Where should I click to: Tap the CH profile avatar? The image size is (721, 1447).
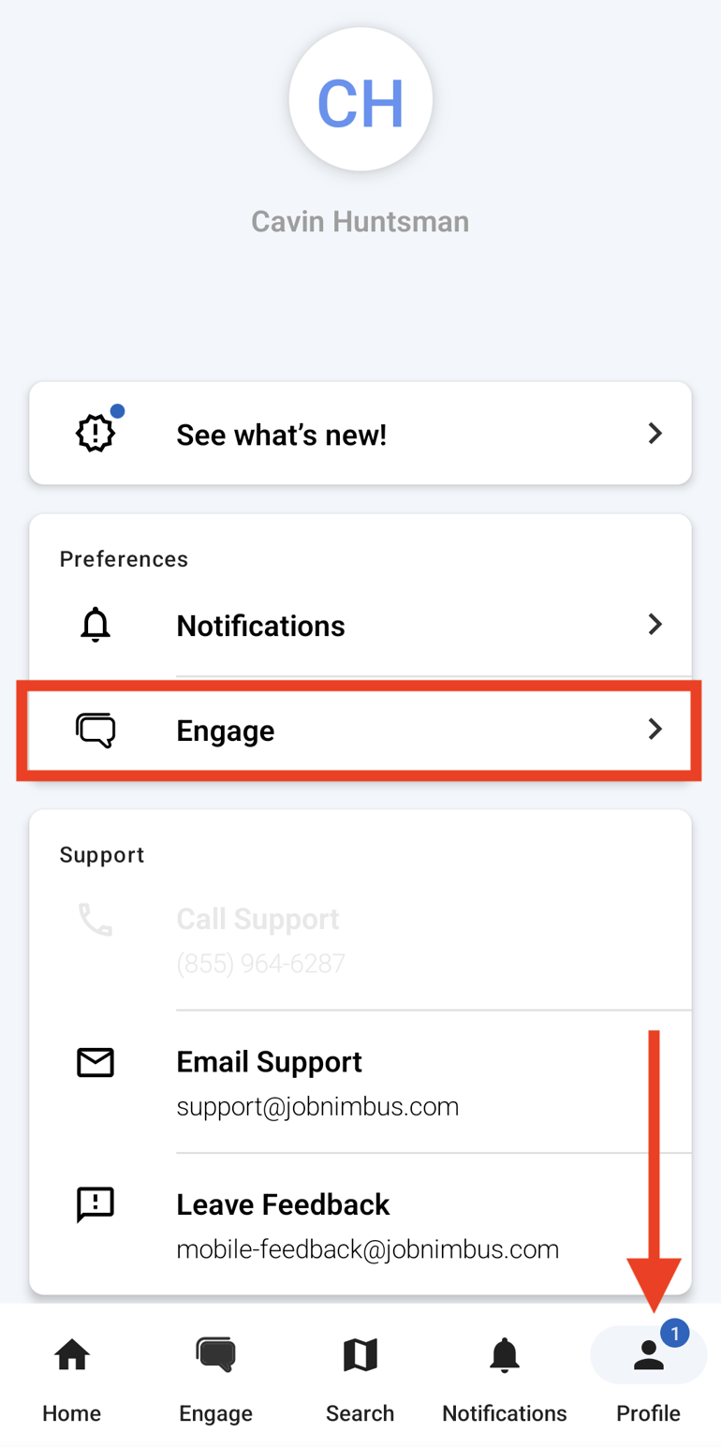coord(360,99)
